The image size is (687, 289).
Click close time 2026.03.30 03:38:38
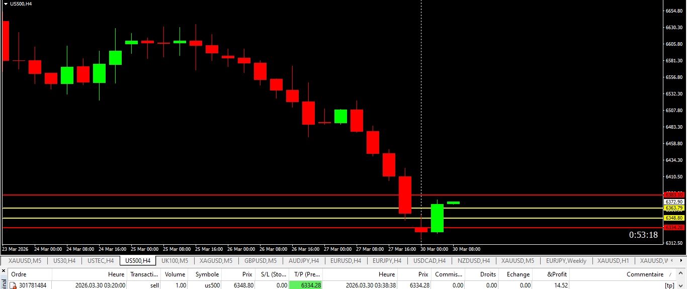coord(370,285)
